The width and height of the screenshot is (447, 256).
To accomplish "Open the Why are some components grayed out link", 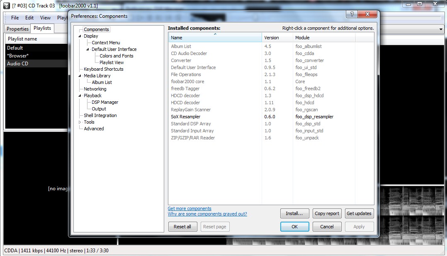I will click(207, 214).
